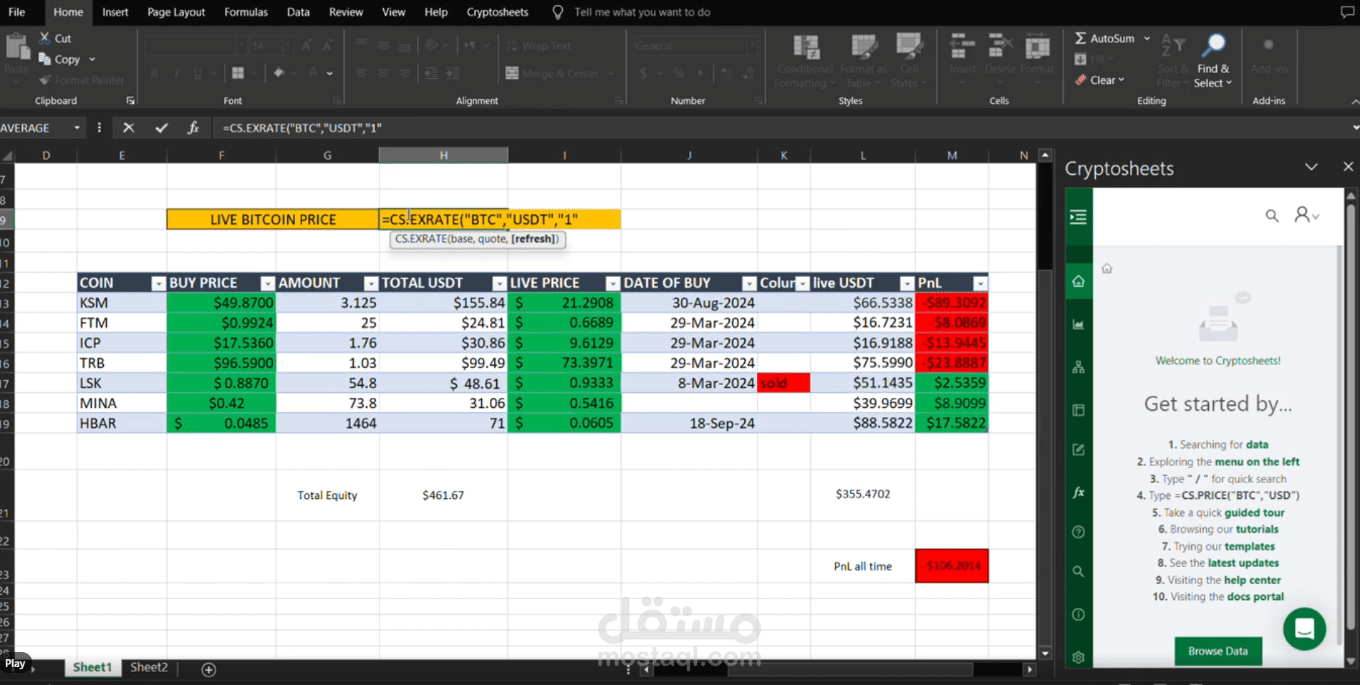Switch to the Insert ribbon tab
1360x685 pixels.
tap(115, 12)
